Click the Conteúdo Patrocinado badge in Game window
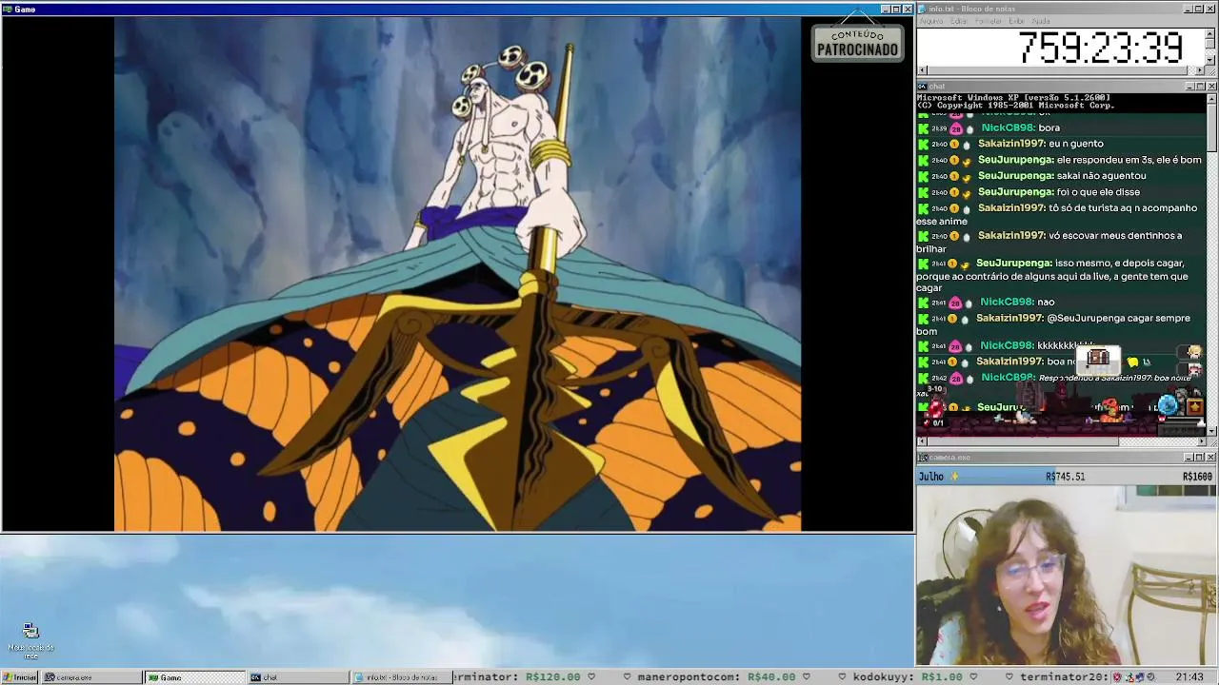1219x685 pixels. coord(857,43)
